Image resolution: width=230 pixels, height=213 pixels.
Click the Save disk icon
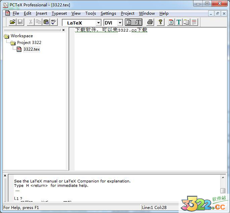click(20, 22)
